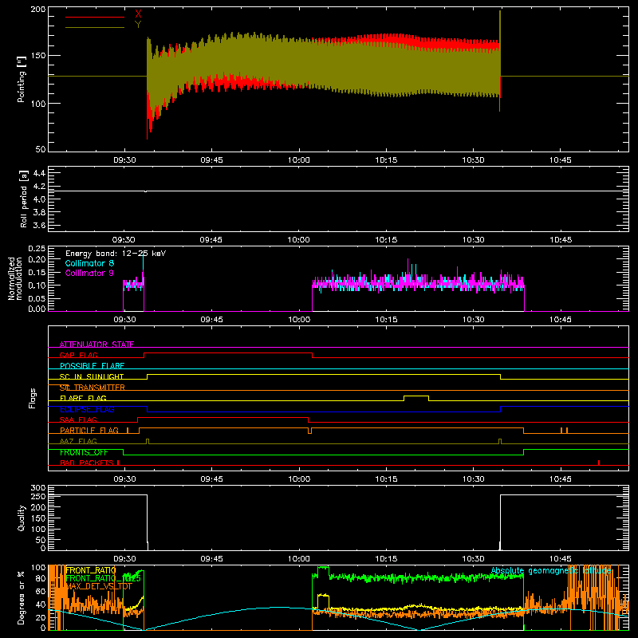Click the olive Y legend line sample
Screen dimensions: 638x638
95,27
